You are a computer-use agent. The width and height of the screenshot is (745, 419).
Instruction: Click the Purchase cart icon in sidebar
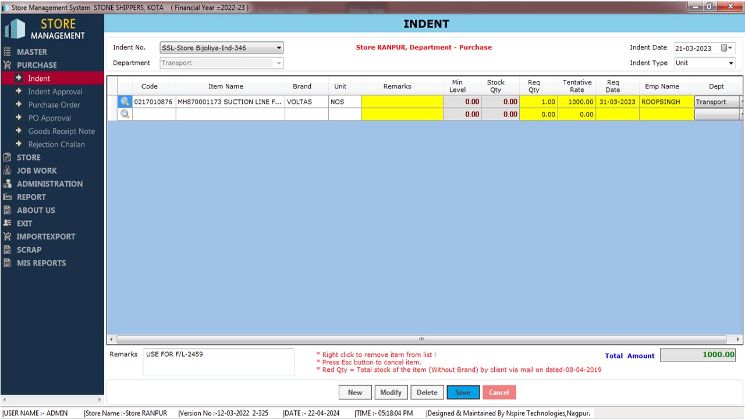tap(7, 65)
